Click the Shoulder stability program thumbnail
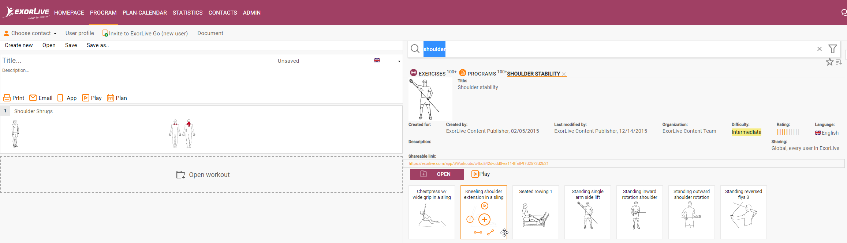The image size is (847, 243). (430, 100)
